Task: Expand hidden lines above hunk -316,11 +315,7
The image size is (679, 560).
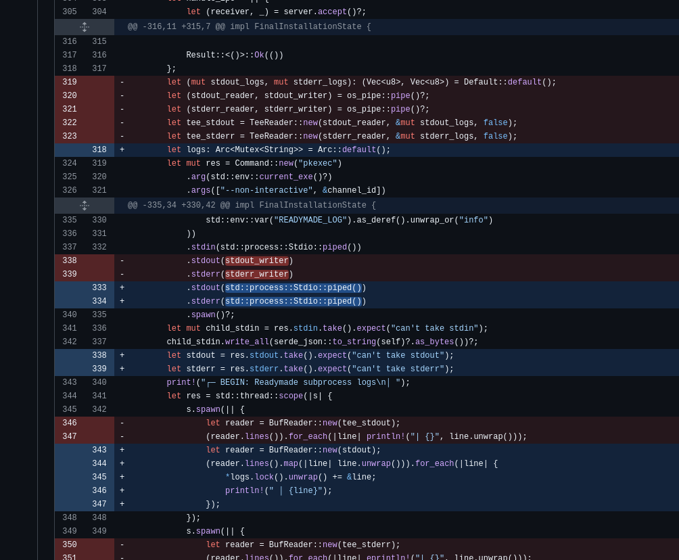Action: 85,27
